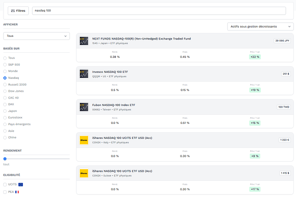296x198 pixels.
Task: Click the 0.5 % rendement value for Invesco
Action: [x=115, y=90]
